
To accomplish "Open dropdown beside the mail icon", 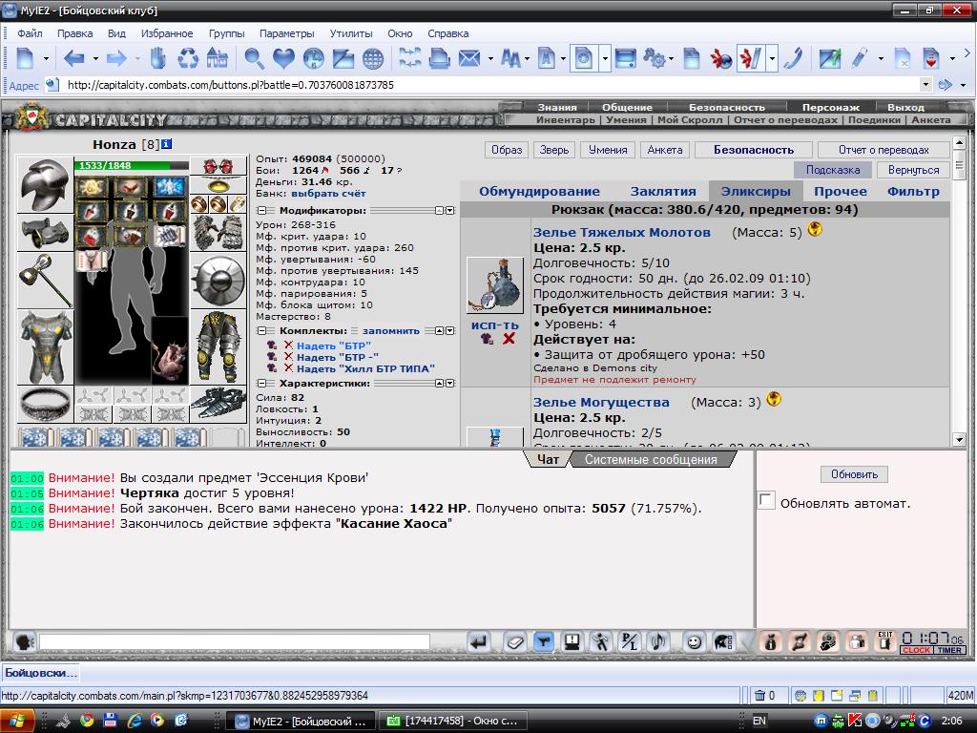I will click(x=490, y=59).
